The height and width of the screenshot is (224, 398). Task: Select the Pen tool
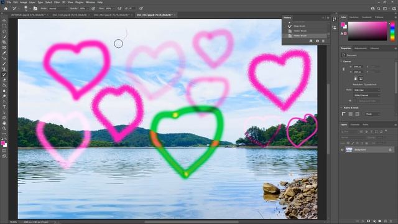[4, 101]
